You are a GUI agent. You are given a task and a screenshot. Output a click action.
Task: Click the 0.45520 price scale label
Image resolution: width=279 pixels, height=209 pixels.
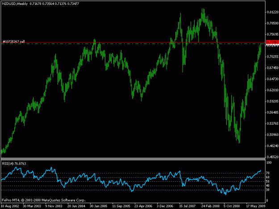pyautogui.click(x=273, y=157)
